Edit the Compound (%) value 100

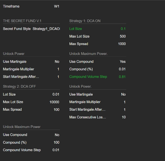tap(56, 142)
